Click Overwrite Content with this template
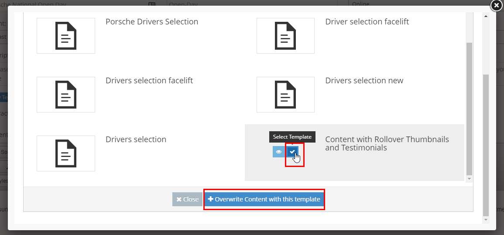The width and height of the screenshot is (504, 235). tap(264, 199)
